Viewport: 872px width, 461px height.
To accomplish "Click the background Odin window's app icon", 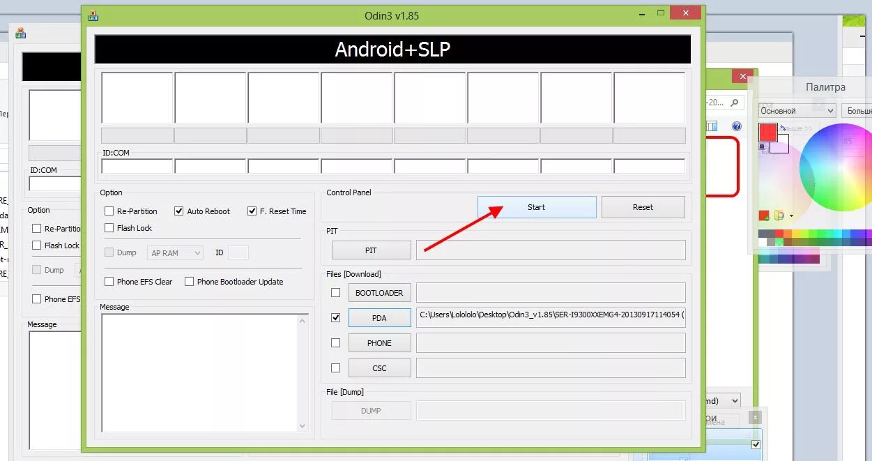I will [x=20, y=33].
